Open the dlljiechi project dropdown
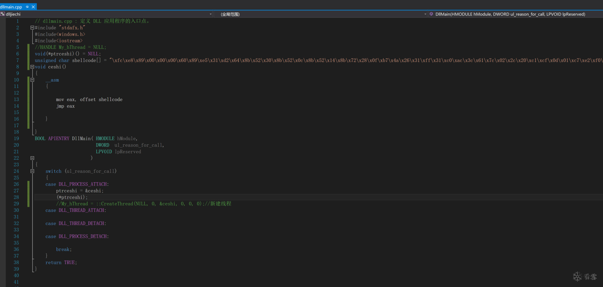603x287 pixels. [x=211, y=14]
